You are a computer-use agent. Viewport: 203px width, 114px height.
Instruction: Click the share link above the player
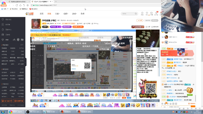148,27
